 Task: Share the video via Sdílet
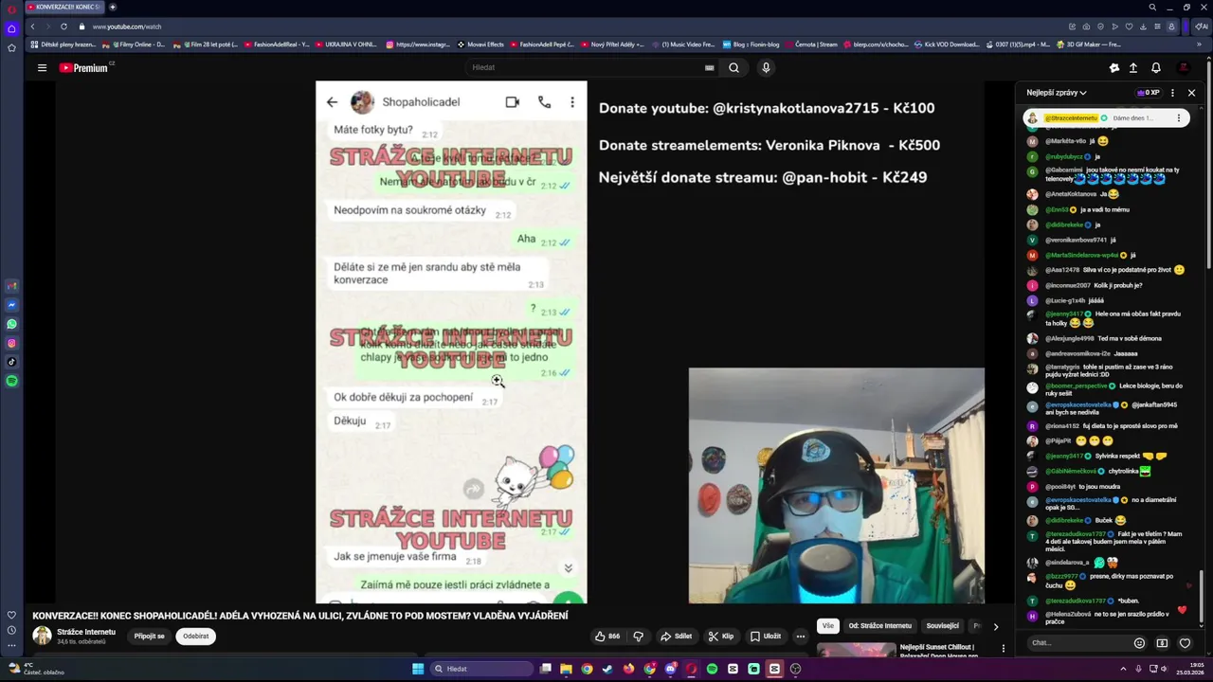tap(677, 637)
